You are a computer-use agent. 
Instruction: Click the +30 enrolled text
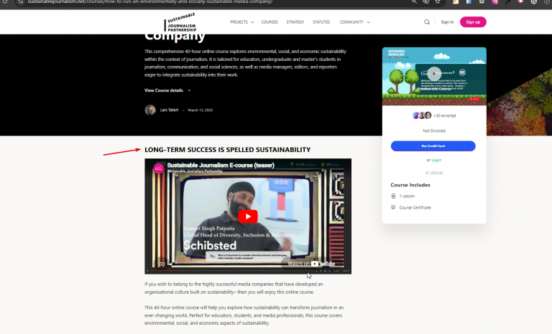pos(444,115)
